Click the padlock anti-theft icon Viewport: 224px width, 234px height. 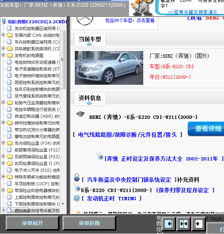pyautogui.click(x=77, y=178)
